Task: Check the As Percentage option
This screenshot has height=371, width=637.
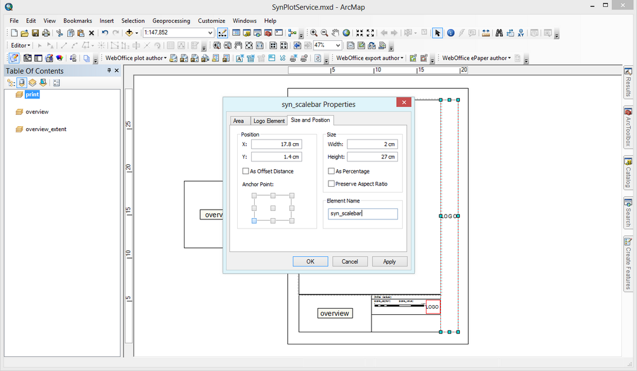Action: 331,172
